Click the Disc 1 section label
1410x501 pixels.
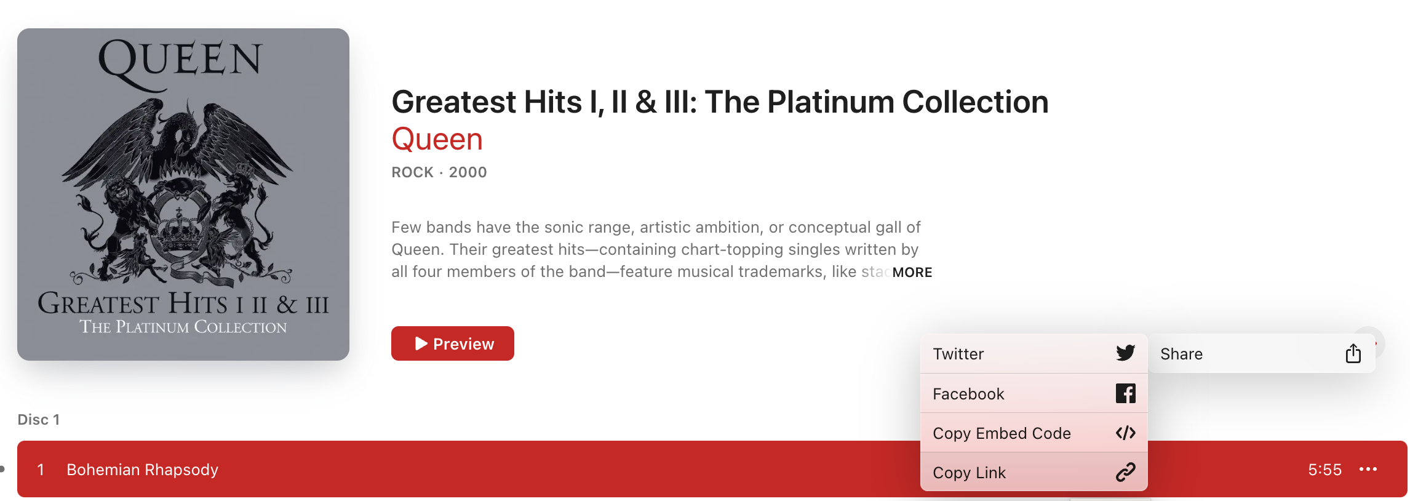[39, 420]
